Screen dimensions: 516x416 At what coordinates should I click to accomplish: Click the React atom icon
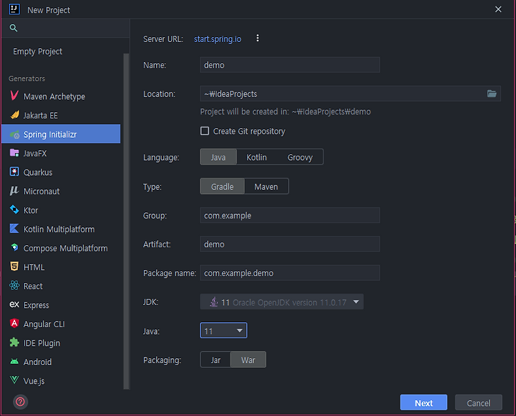(x=14, y=286)
